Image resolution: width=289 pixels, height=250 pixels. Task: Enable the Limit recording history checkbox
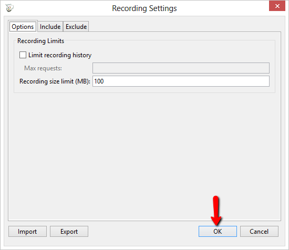coord(23,55)
